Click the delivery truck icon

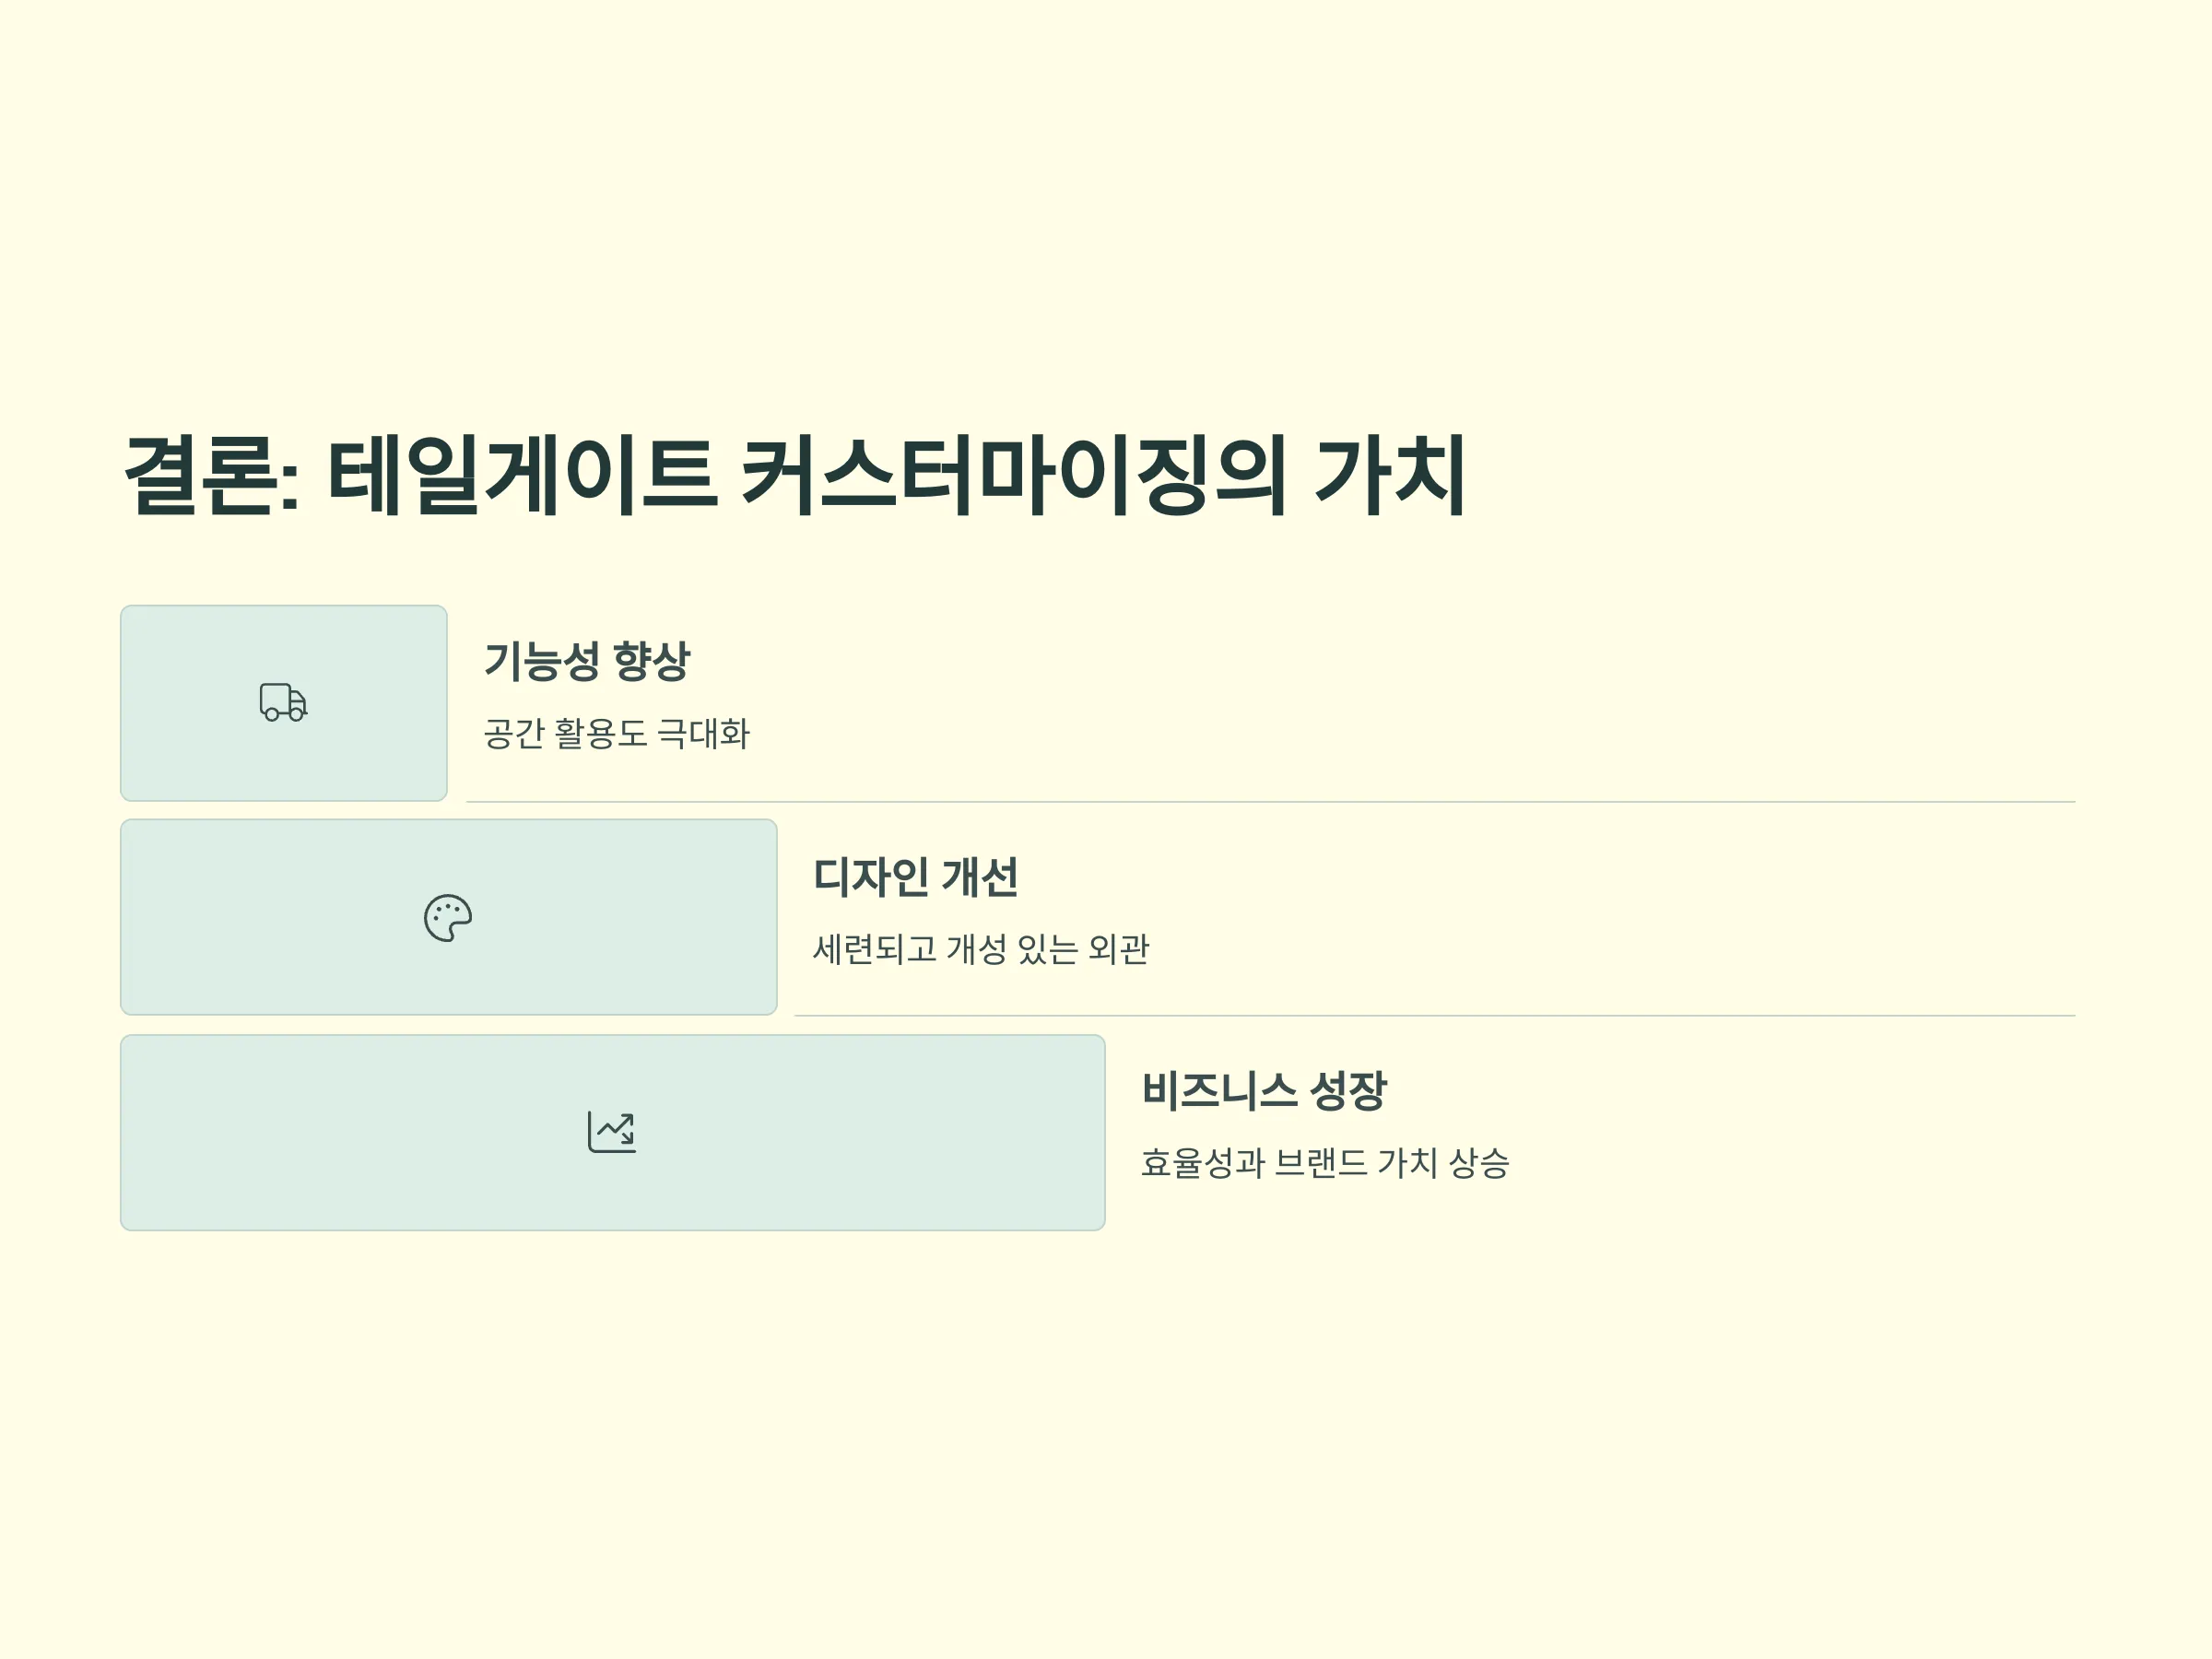[x=284, y=702]
